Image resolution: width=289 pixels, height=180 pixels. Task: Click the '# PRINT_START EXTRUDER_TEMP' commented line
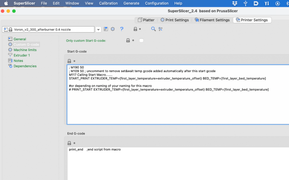point(169,89)
